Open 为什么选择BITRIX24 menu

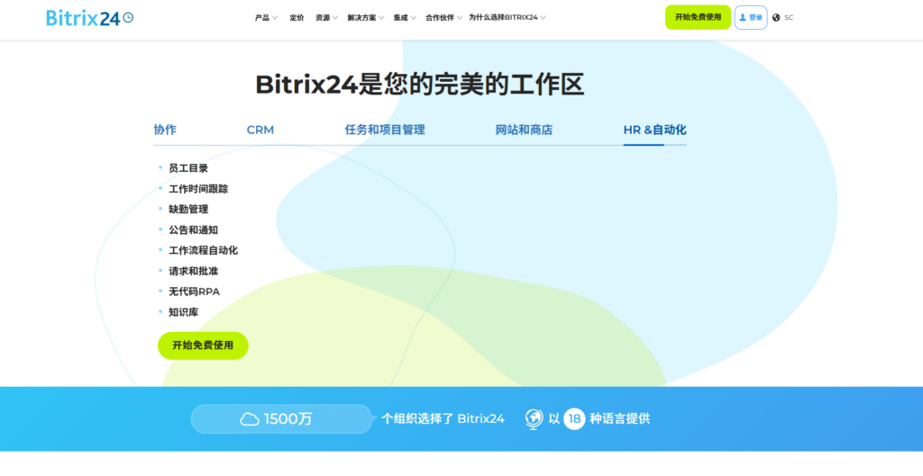coord(503,18)
